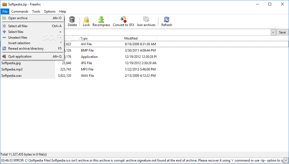Click the 225,745 size cell

[x=66, y=69]
